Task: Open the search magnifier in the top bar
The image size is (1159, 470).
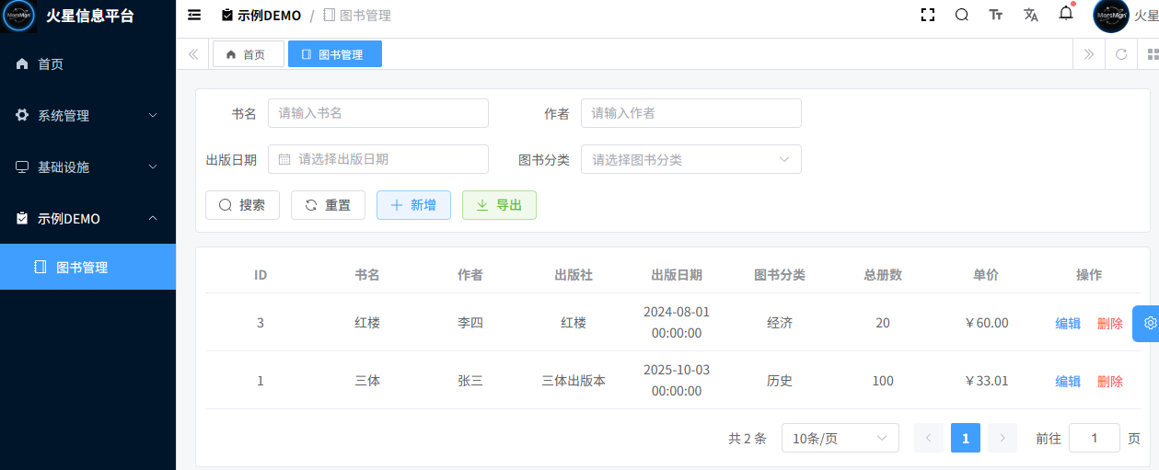Action: coord(962,15)
